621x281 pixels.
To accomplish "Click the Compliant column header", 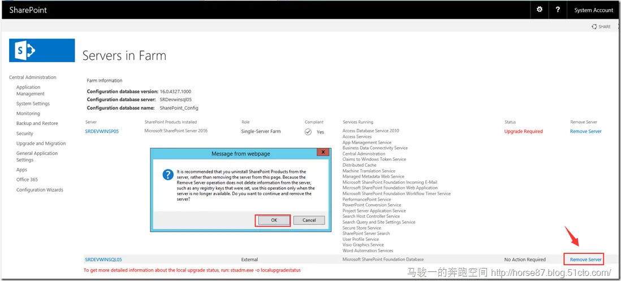I will click(314, 122).
